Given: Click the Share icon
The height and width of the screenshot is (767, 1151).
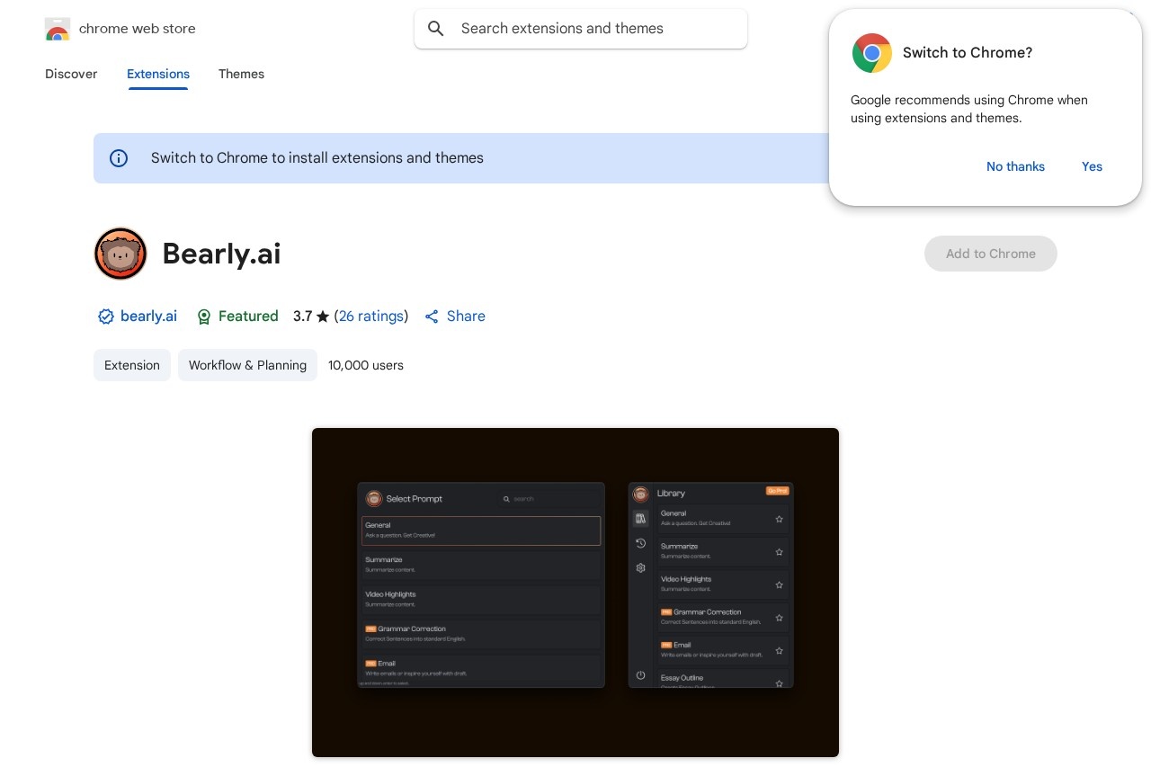Looking at the screenshot, I should 432,317.
